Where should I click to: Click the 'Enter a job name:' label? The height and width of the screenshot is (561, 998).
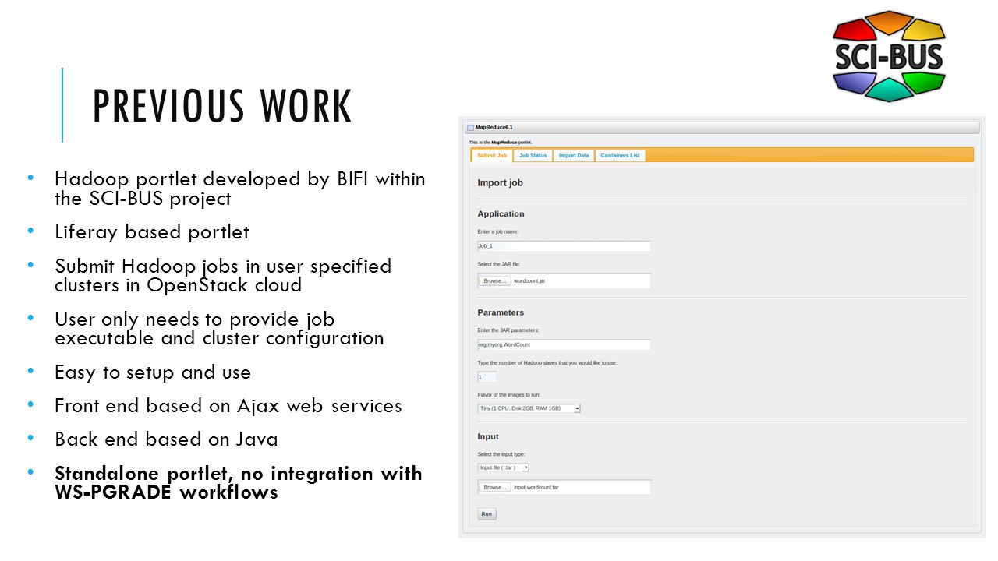pyautogui.click(x=497, y=231)
